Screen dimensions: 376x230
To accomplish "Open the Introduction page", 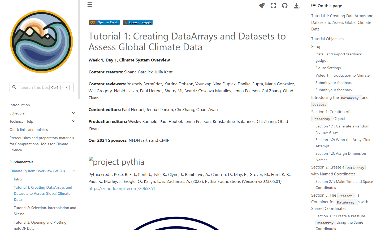I will 20,105.
